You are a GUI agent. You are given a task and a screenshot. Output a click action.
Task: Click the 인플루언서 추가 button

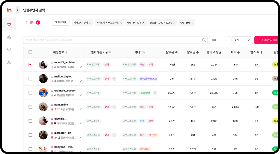pos(267,40)
